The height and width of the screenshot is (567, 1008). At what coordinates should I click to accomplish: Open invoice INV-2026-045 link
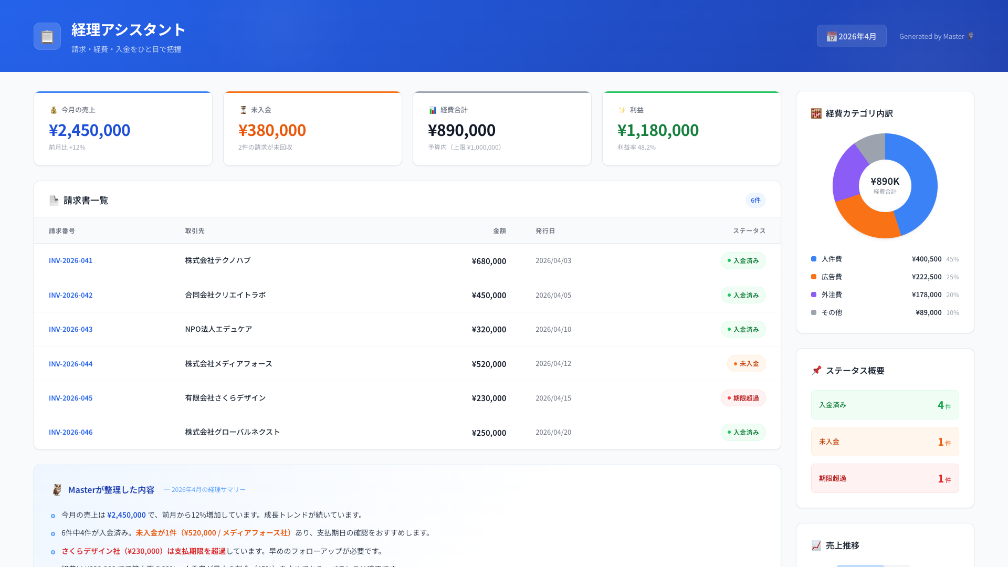(70, 398)
